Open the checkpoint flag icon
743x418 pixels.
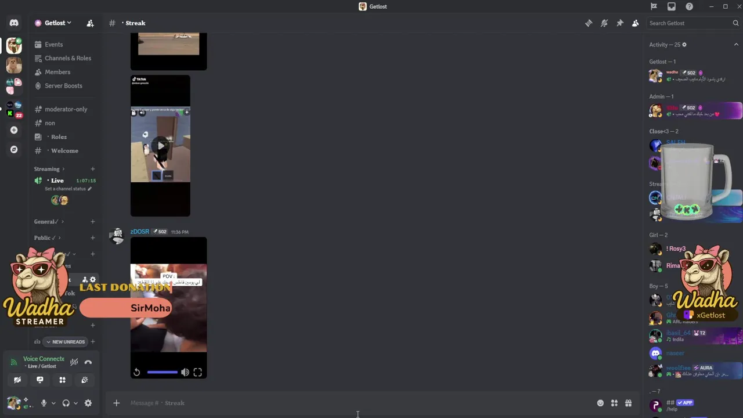pyautogui.click(x=654, y=6)
